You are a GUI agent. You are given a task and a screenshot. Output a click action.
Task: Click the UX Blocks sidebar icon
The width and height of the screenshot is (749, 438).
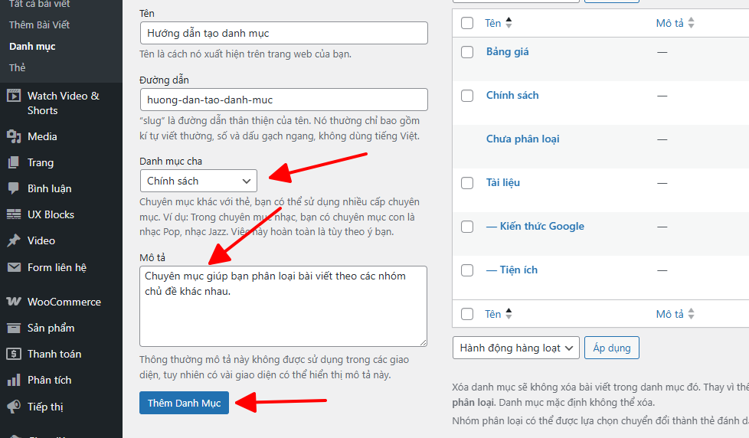pos(13,214)
